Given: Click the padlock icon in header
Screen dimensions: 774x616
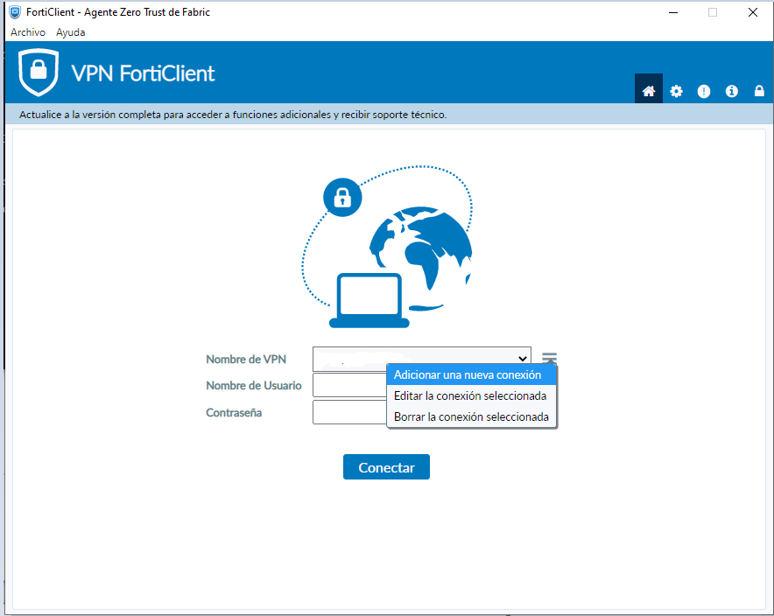Looking at the screenshot, I should pyautogui.click(x=759, y=91).
